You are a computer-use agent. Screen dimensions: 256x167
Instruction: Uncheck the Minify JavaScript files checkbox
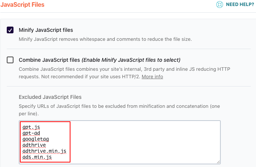pos(10,30)
